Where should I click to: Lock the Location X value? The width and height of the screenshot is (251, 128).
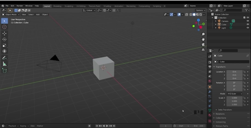pyautogui.click(x=244, y=72)
